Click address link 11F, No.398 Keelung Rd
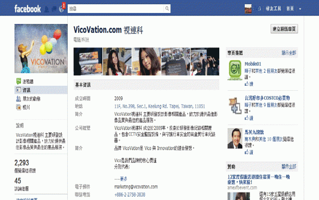The image size is (319, 200). click(159, 106)
